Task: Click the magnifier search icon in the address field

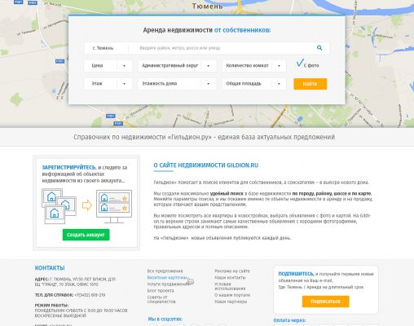Action: [319, 48]
